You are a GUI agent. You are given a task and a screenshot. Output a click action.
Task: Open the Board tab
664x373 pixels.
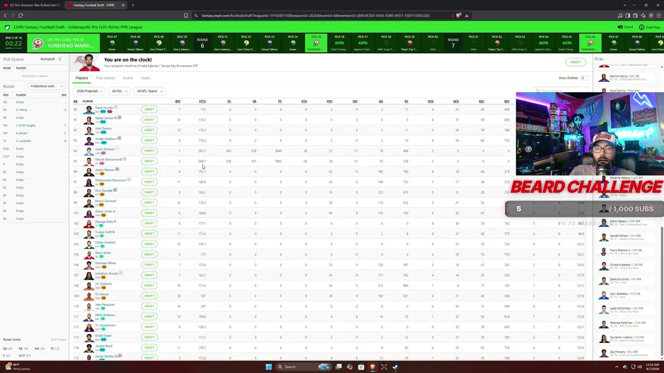[x=128, y=78]
